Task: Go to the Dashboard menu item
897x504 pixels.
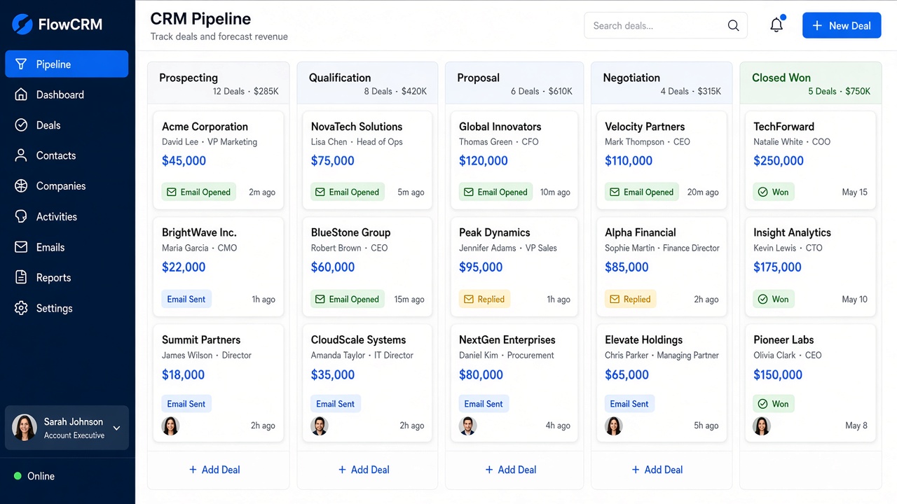Action: (x=67, y=94)
